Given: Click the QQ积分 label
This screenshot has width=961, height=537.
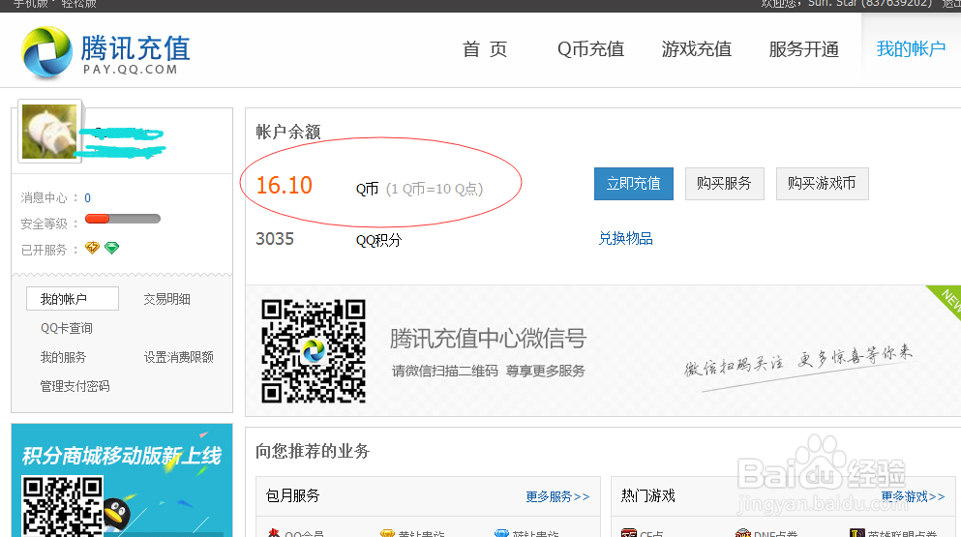Looking at the screenshot, I should coord(378,240).
